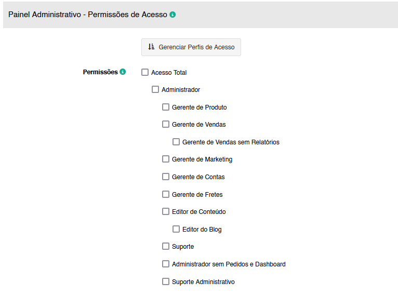Image resolution: width=398 pixels, height=296 pixels.
Task: Click the Editor do Blog label text
Action: click(x=202, y=230)
